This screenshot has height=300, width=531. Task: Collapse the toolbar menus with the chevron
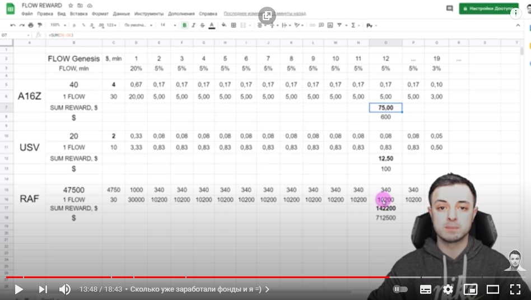click(518, 25)
